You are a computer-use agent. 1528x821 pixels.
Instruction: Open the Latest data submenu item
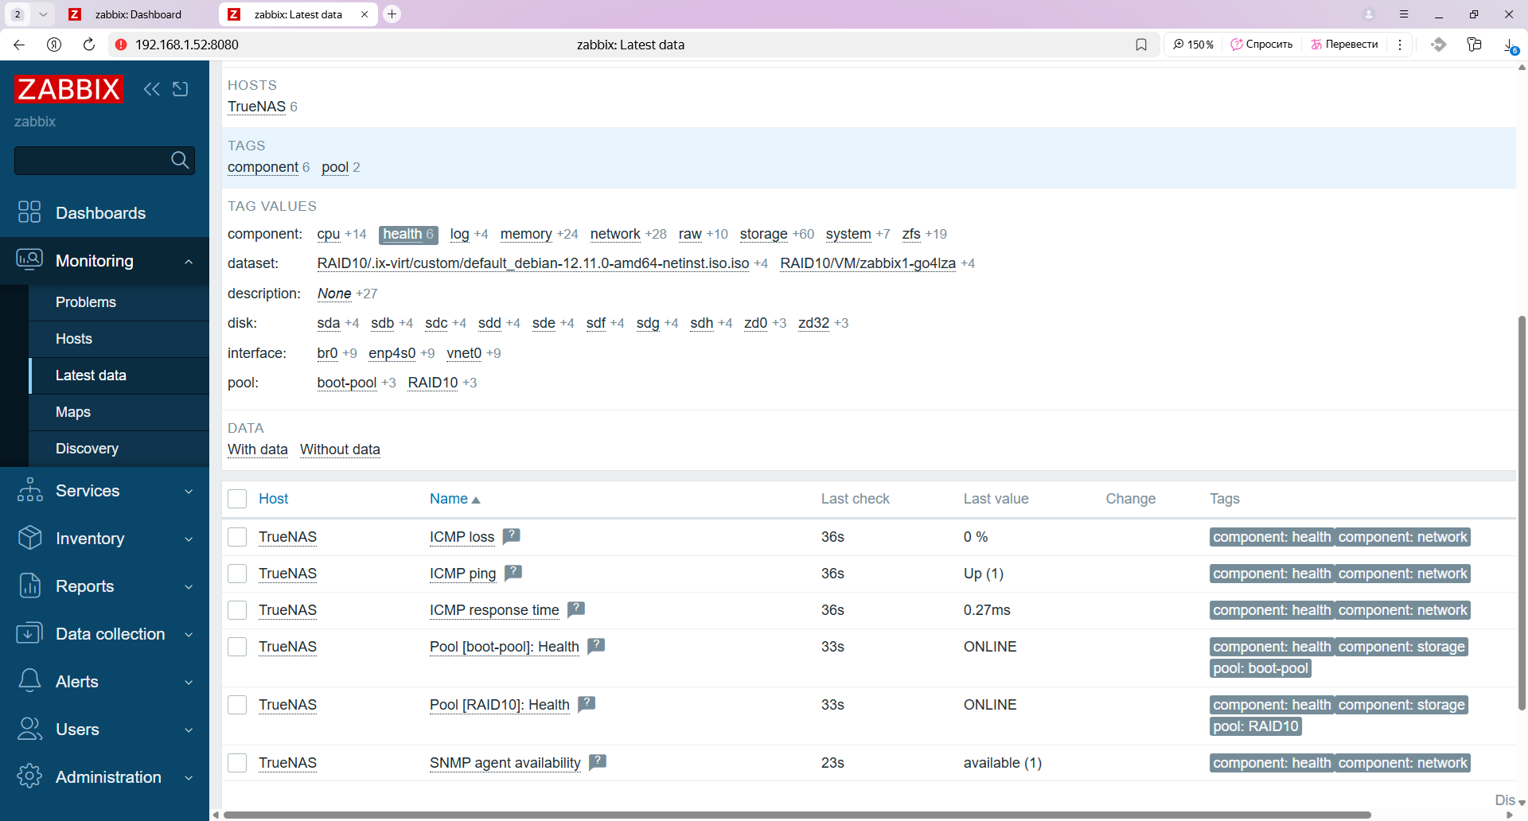tap(119, 375)
